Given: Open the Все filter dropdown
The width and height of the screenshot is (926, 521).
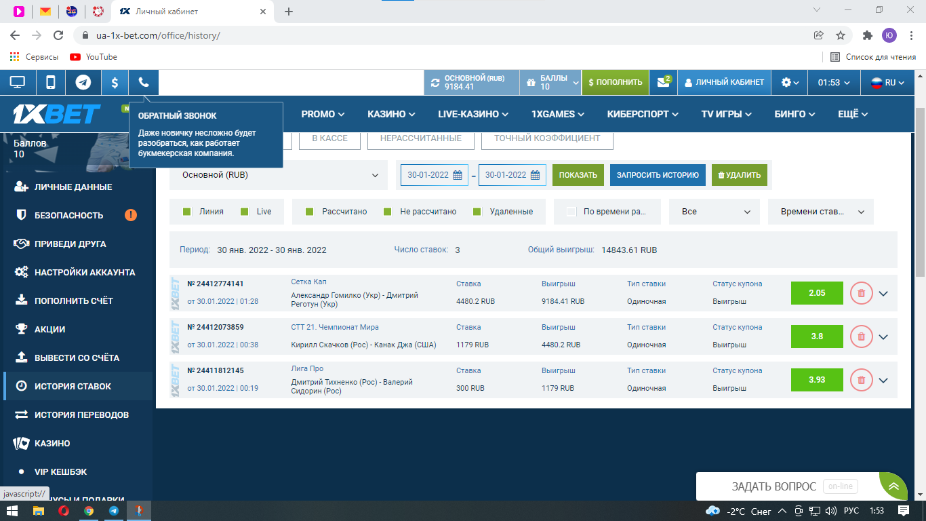Looking at the screenshot, I should click(714, 212).
